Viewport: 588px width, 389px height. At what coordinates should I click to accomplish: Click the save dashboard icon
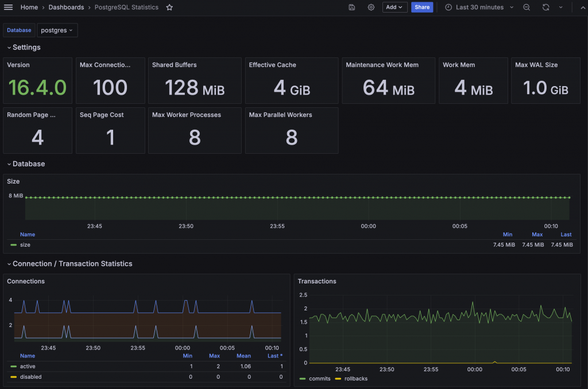[x=351, y=7]
